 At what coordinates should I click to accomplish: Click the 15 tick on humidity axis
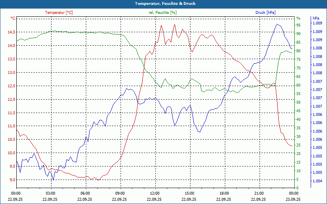(x=298, y=162)
